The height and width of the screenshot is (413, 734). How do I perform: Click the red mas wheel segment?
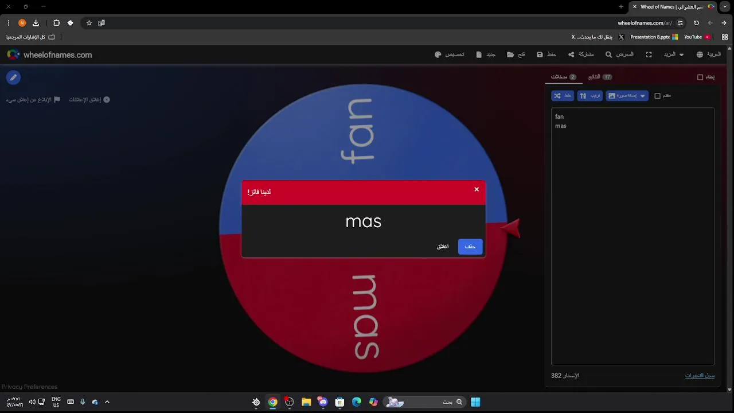click(x=364, y=314)
